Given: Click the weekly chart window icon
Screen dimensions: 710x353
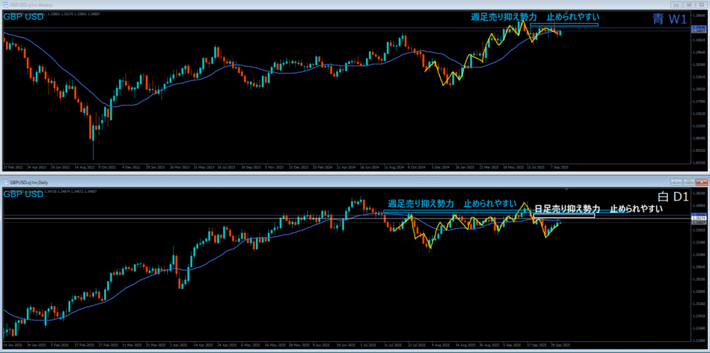Looking at the screenshot, I should [5, 5].
